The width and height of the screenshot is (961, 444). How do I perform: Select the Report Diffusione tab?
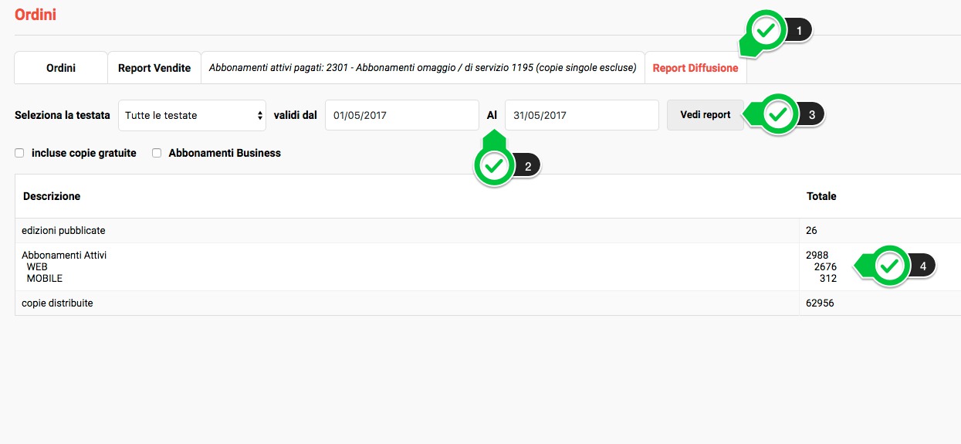point(695,68)
